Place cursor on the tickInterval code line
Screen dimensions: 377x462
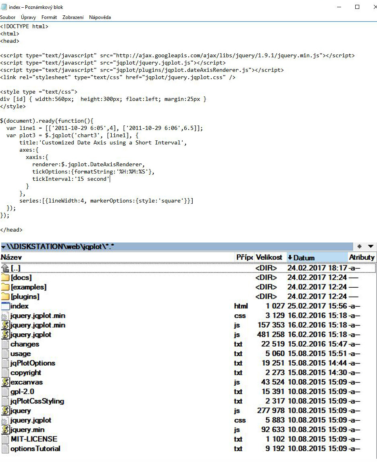[71, 179]
